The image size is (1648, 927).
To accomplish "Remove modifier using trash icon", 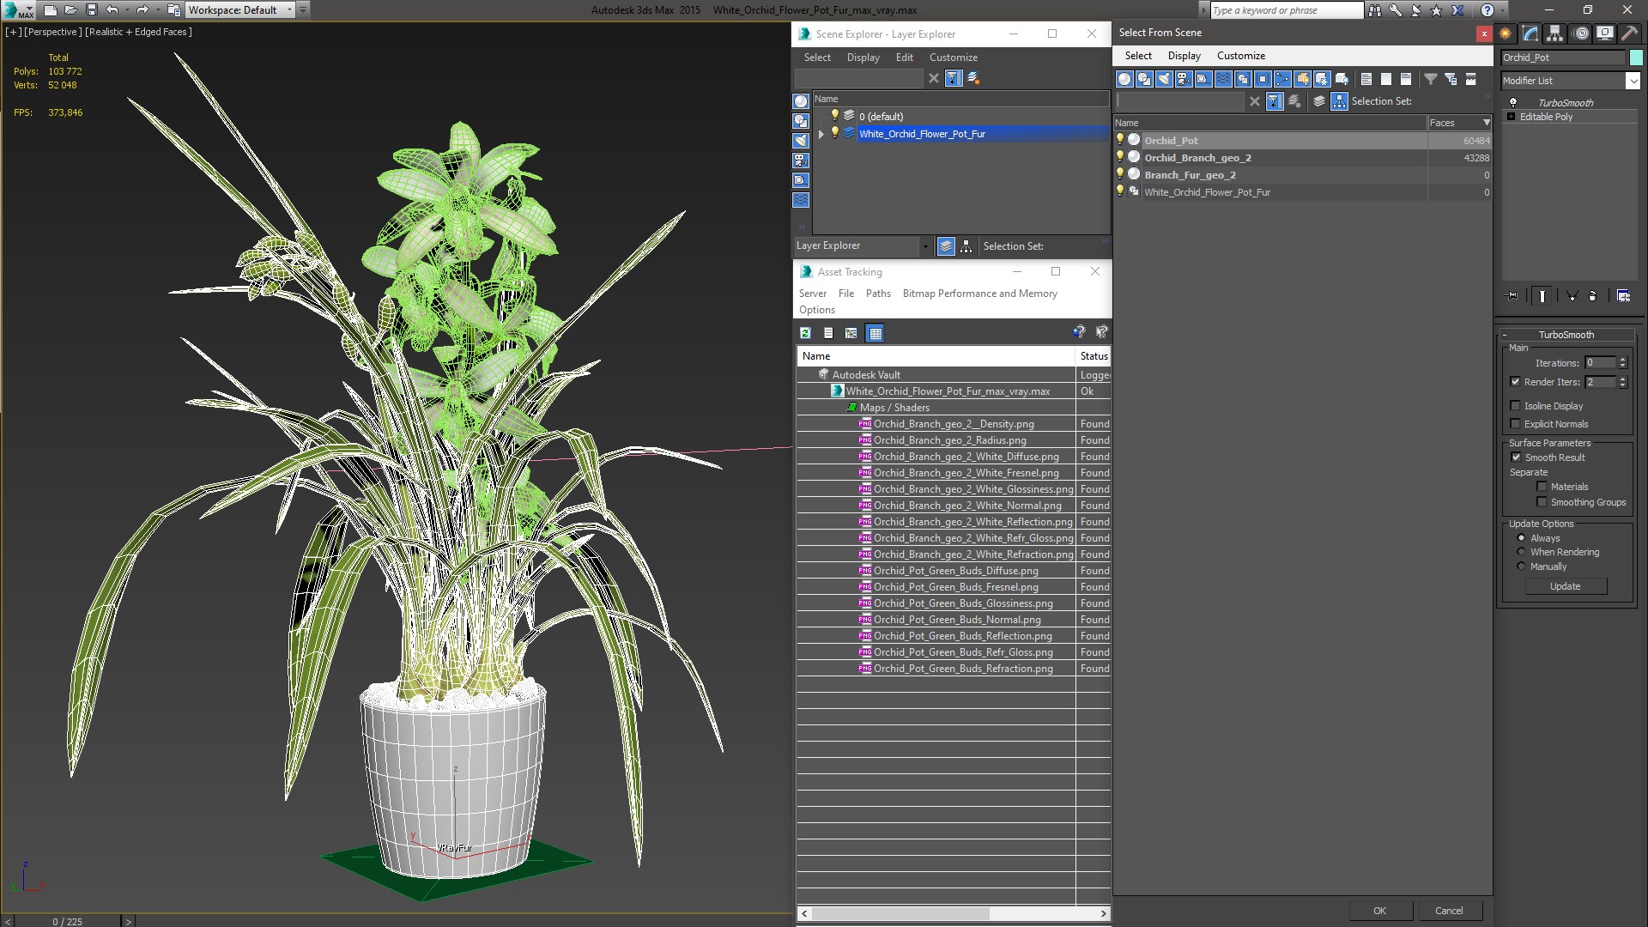I will 1593,295.
